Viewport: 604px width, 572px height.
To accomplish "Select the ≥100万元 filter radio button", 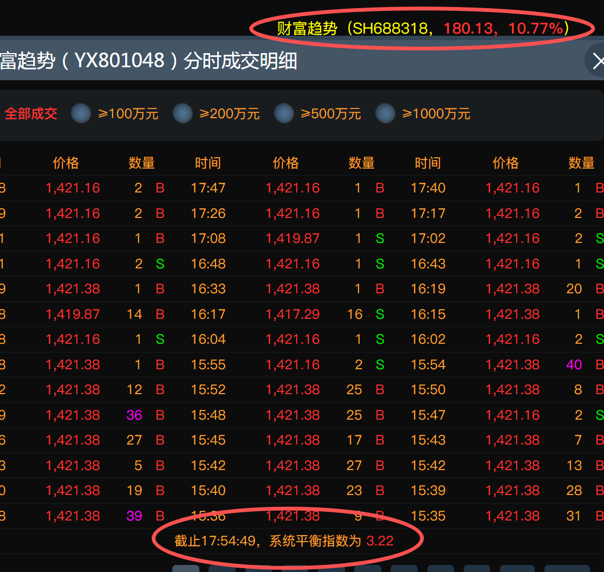I will click(81, 113).
